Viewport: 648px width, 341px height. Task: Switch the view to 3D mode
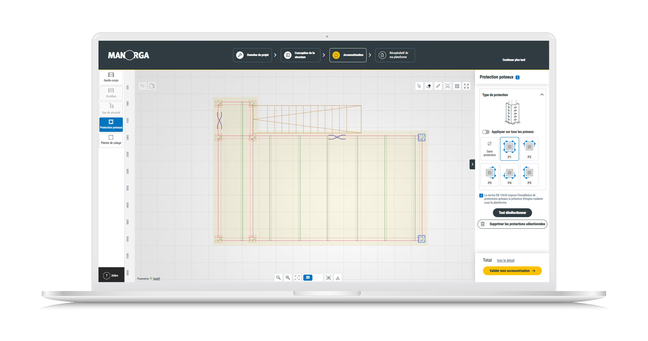click(318, 277)
